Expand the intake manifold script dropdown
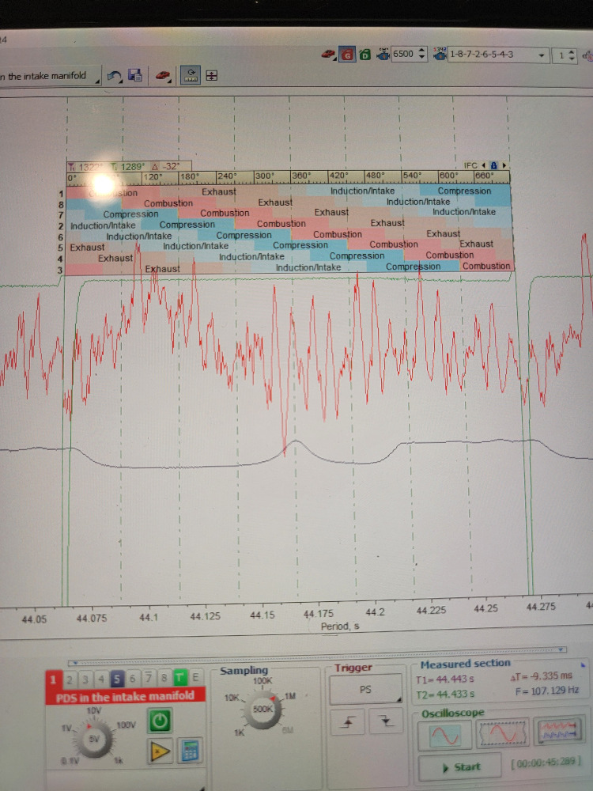This screenshot has height=791, width=593. (96, 79)
